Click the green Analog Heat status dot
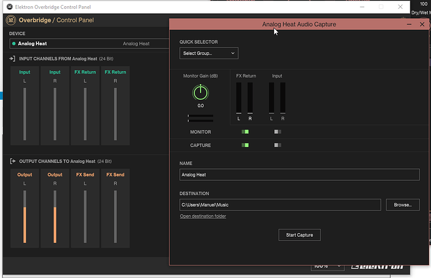The image size is (431, 278). click(x=14, y=43)
